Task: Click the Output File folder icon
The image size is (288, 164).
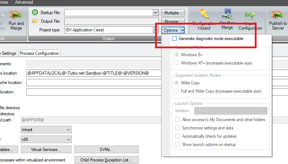Action: 35,21
